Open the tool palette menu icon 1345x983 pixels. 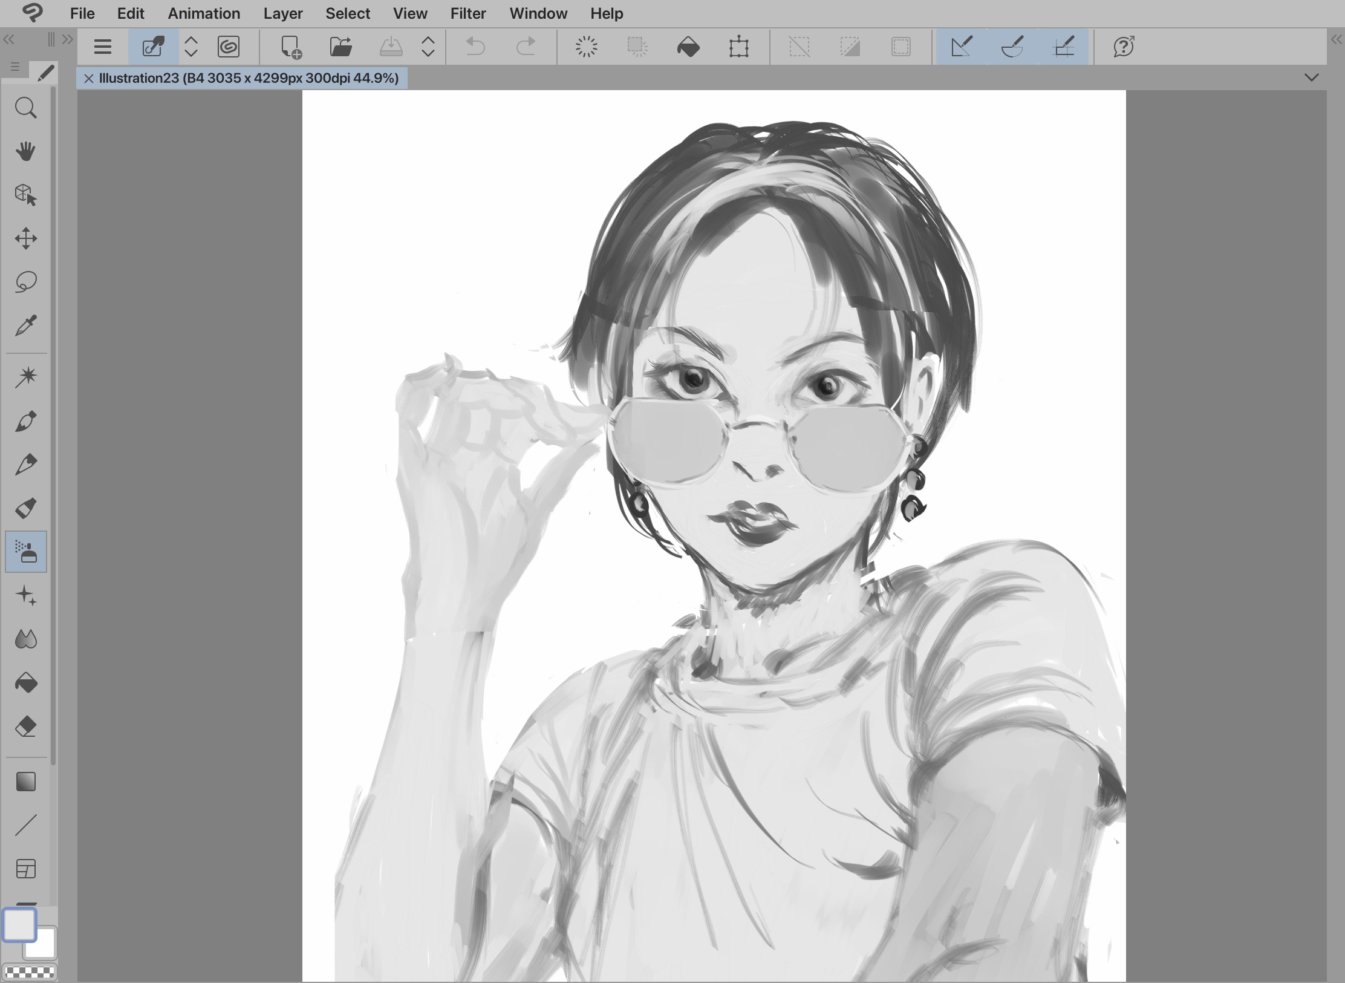coord(15,67)
